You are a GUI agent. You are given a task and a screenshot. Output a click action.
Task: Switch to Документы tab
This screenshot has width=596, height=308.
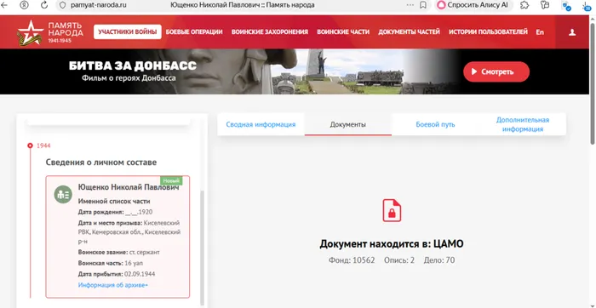[x=347, y=124]
